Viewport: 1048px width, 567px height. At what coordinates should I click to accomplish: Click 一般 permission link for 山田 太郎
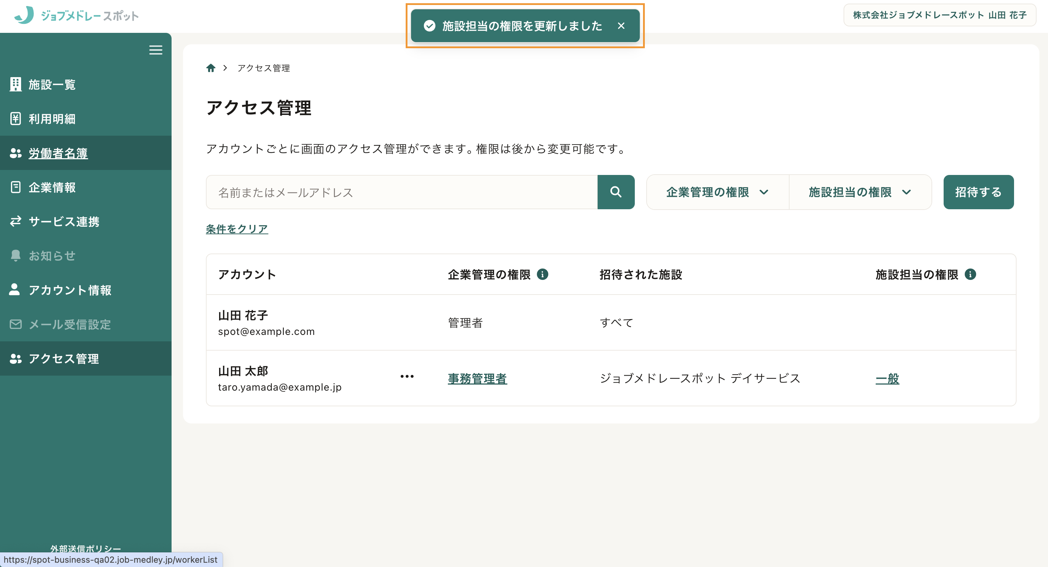tap(887, 379)
